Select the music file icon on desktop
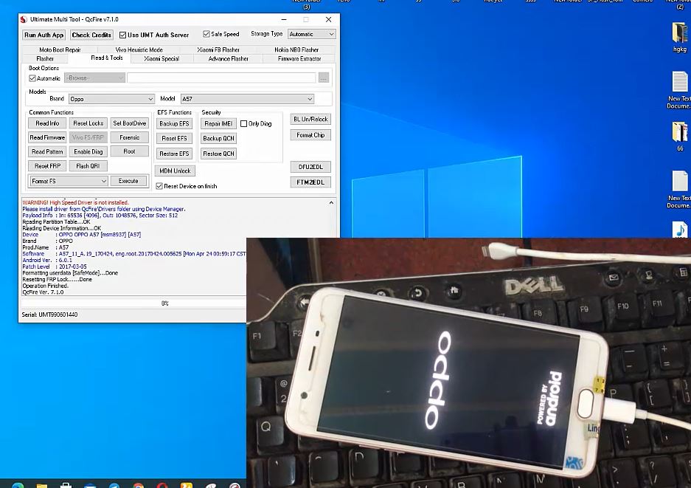The height and width of the screenshot is (488, 691). pyautogui.click(x=681, y=230)
